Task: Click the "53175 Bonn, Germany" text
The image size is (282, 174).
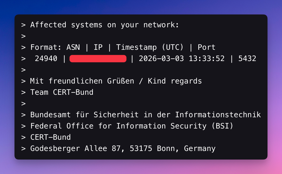Action: pos(173,148)
